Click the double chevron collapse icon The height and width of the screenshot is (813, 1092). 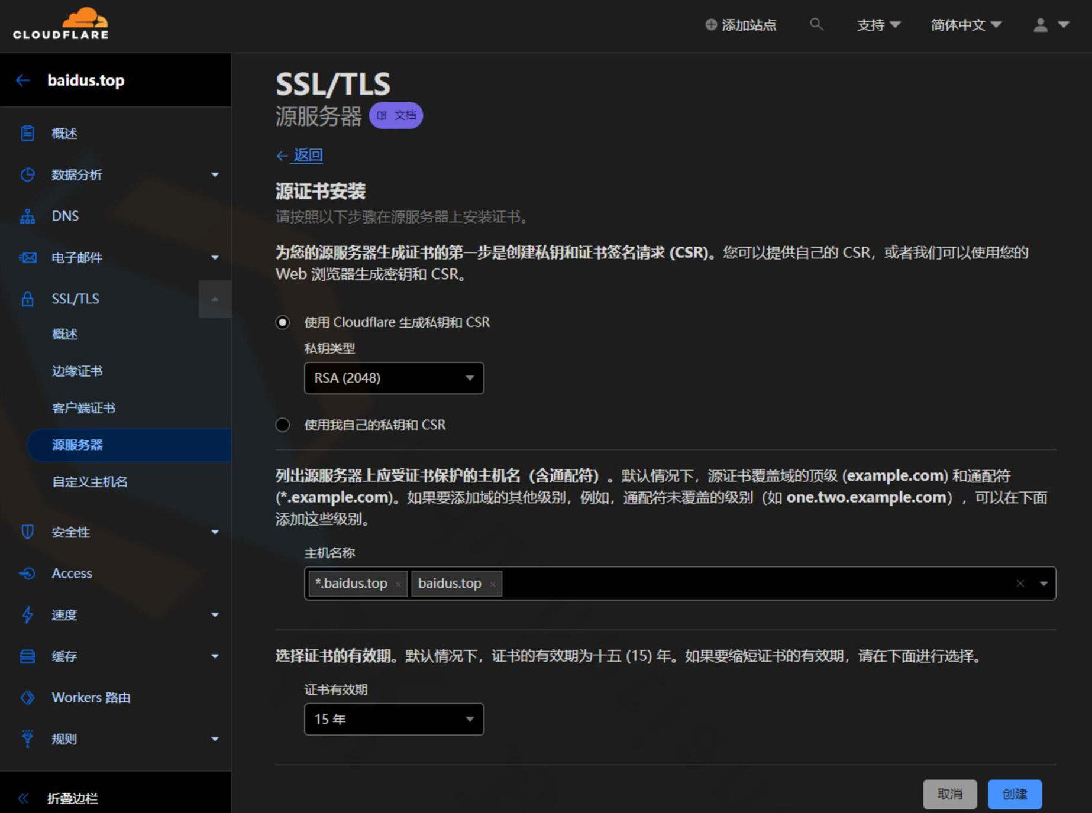[x=23, y=798]
